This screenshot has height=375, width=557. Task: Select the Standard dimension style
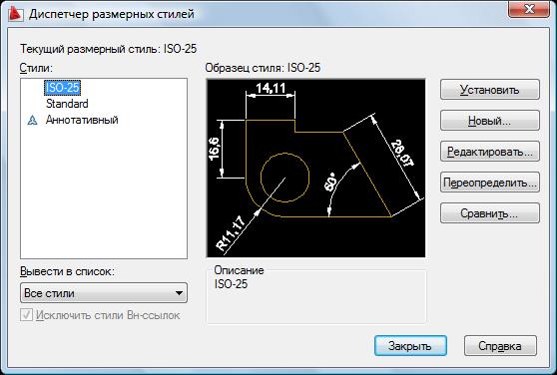(x=67, y=104)
